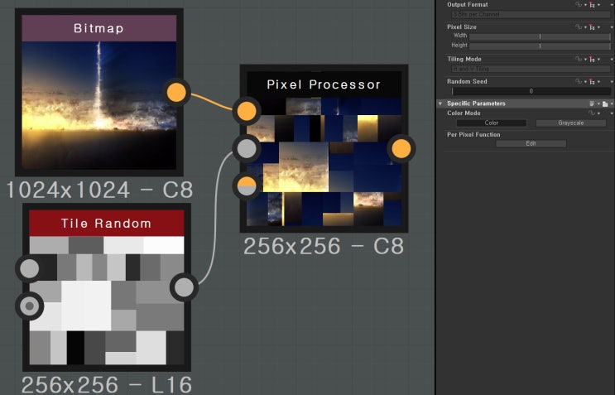Click Tile Random lower dotted input connector
This screenshot has width=615, height=395.
point(30,306)
